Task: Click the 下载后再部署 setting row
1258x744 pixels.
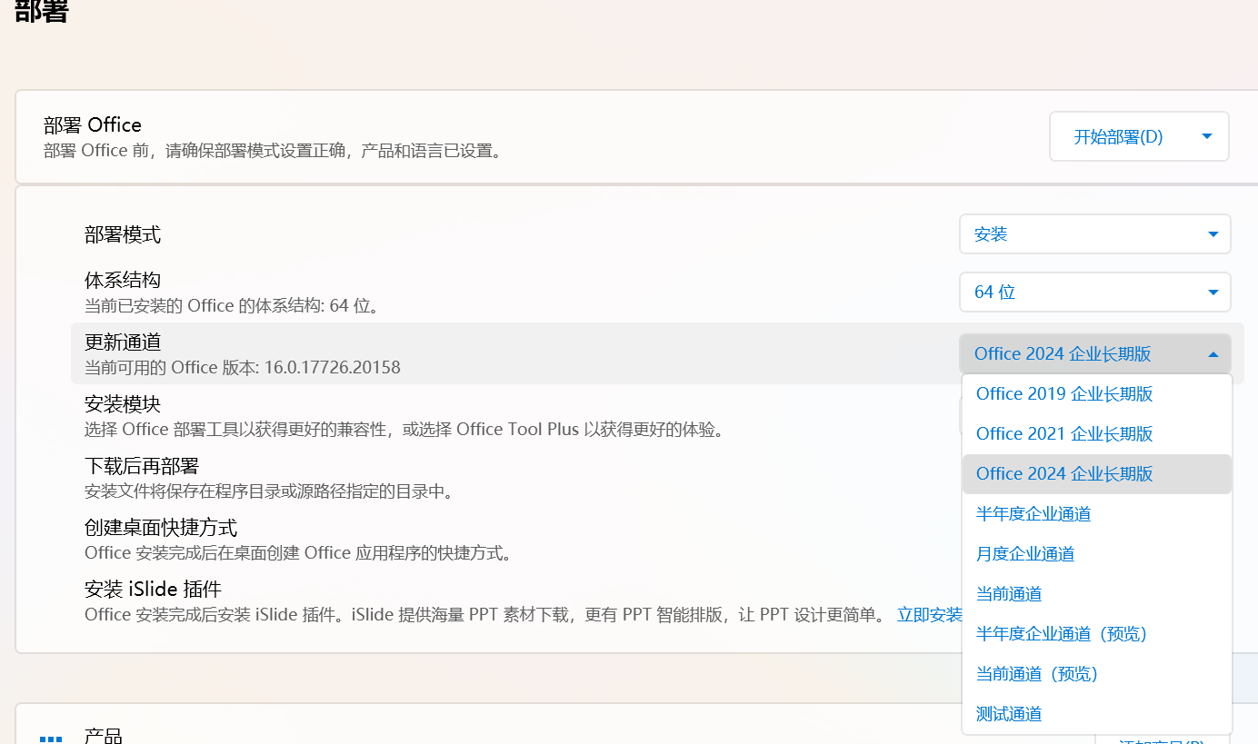Action: pos(454,479)
